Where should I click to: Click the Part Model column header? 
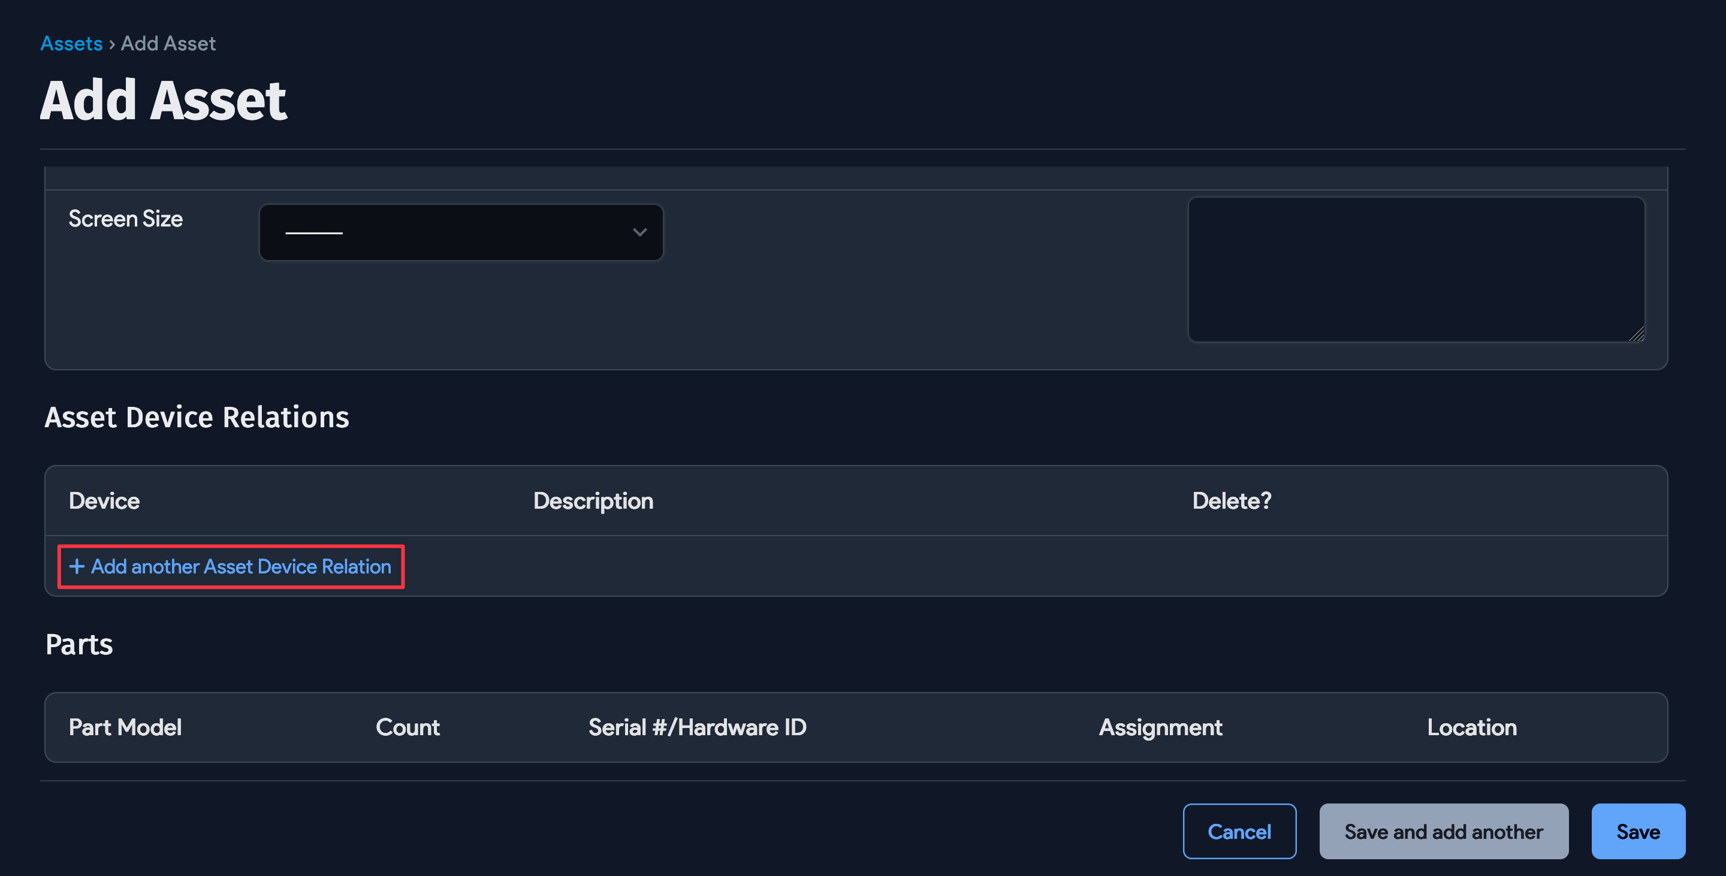tap(125, 727)
